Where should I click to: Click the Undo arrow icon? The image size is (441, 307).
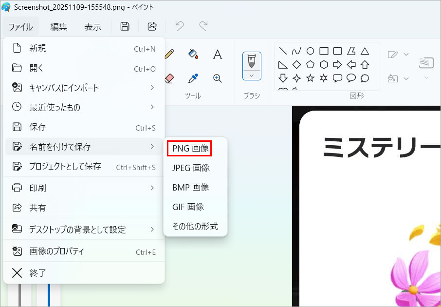(180, 26)
